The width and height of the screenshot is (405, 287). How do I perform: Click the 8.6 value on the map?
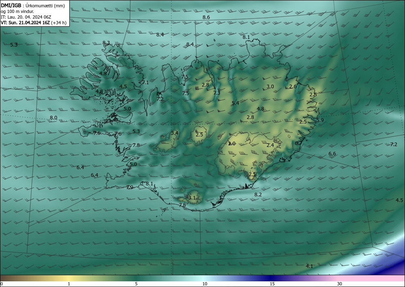click(x=206, y=17)
